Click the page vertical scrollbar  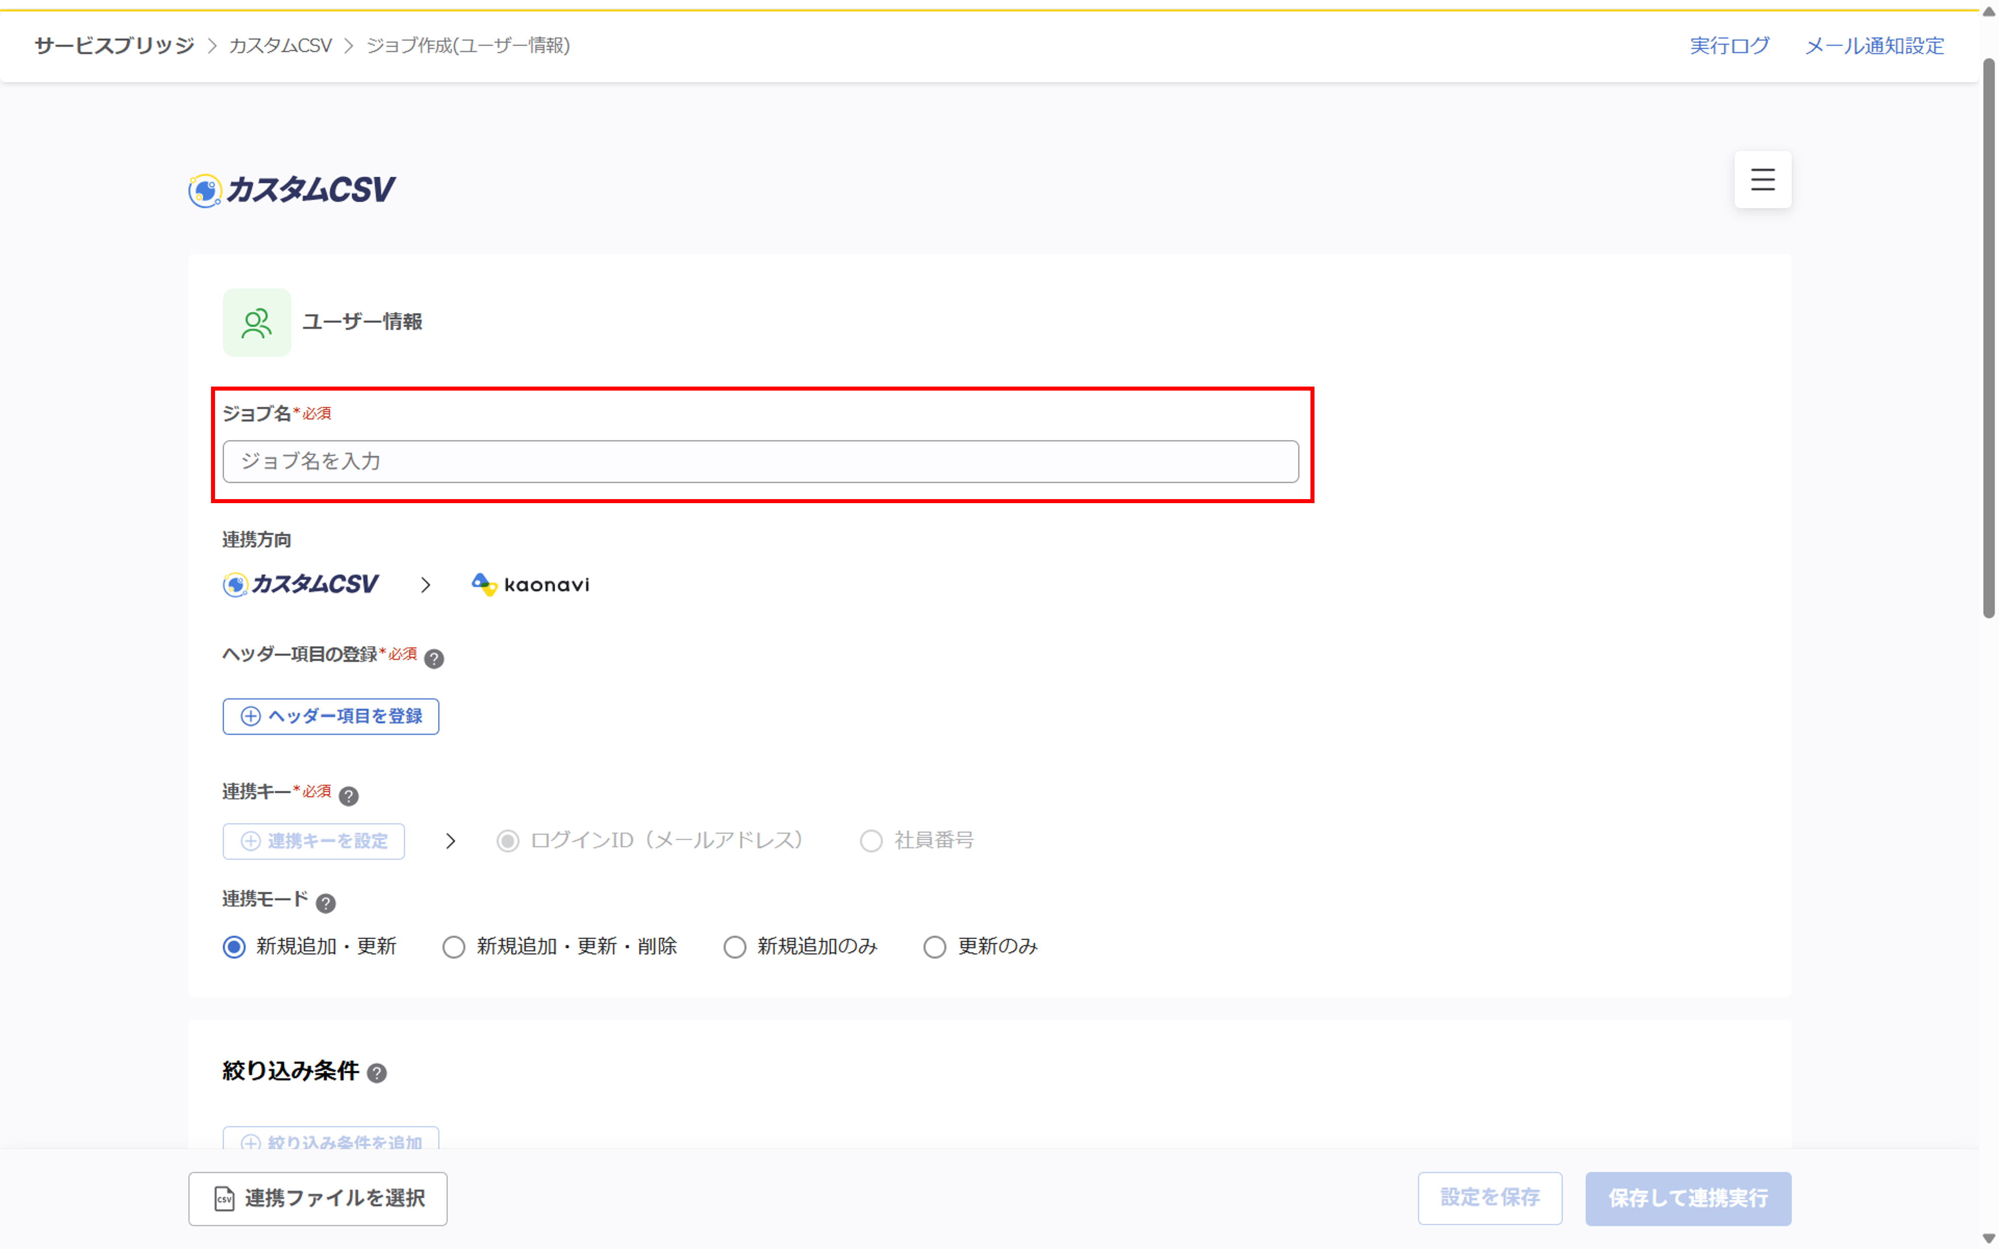click(1989, 339)
